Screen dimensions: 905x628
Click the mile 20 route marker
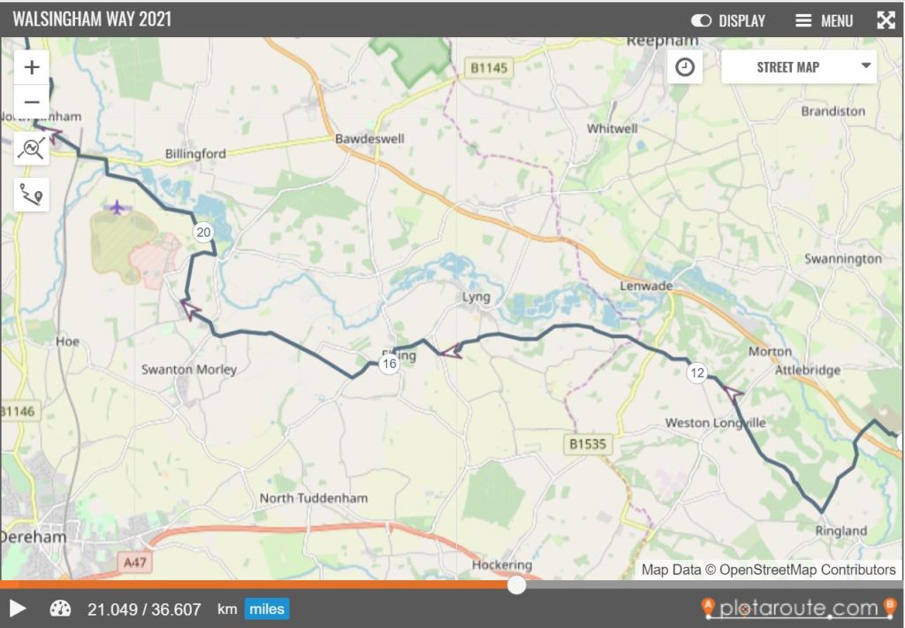(x=203, y=233)
